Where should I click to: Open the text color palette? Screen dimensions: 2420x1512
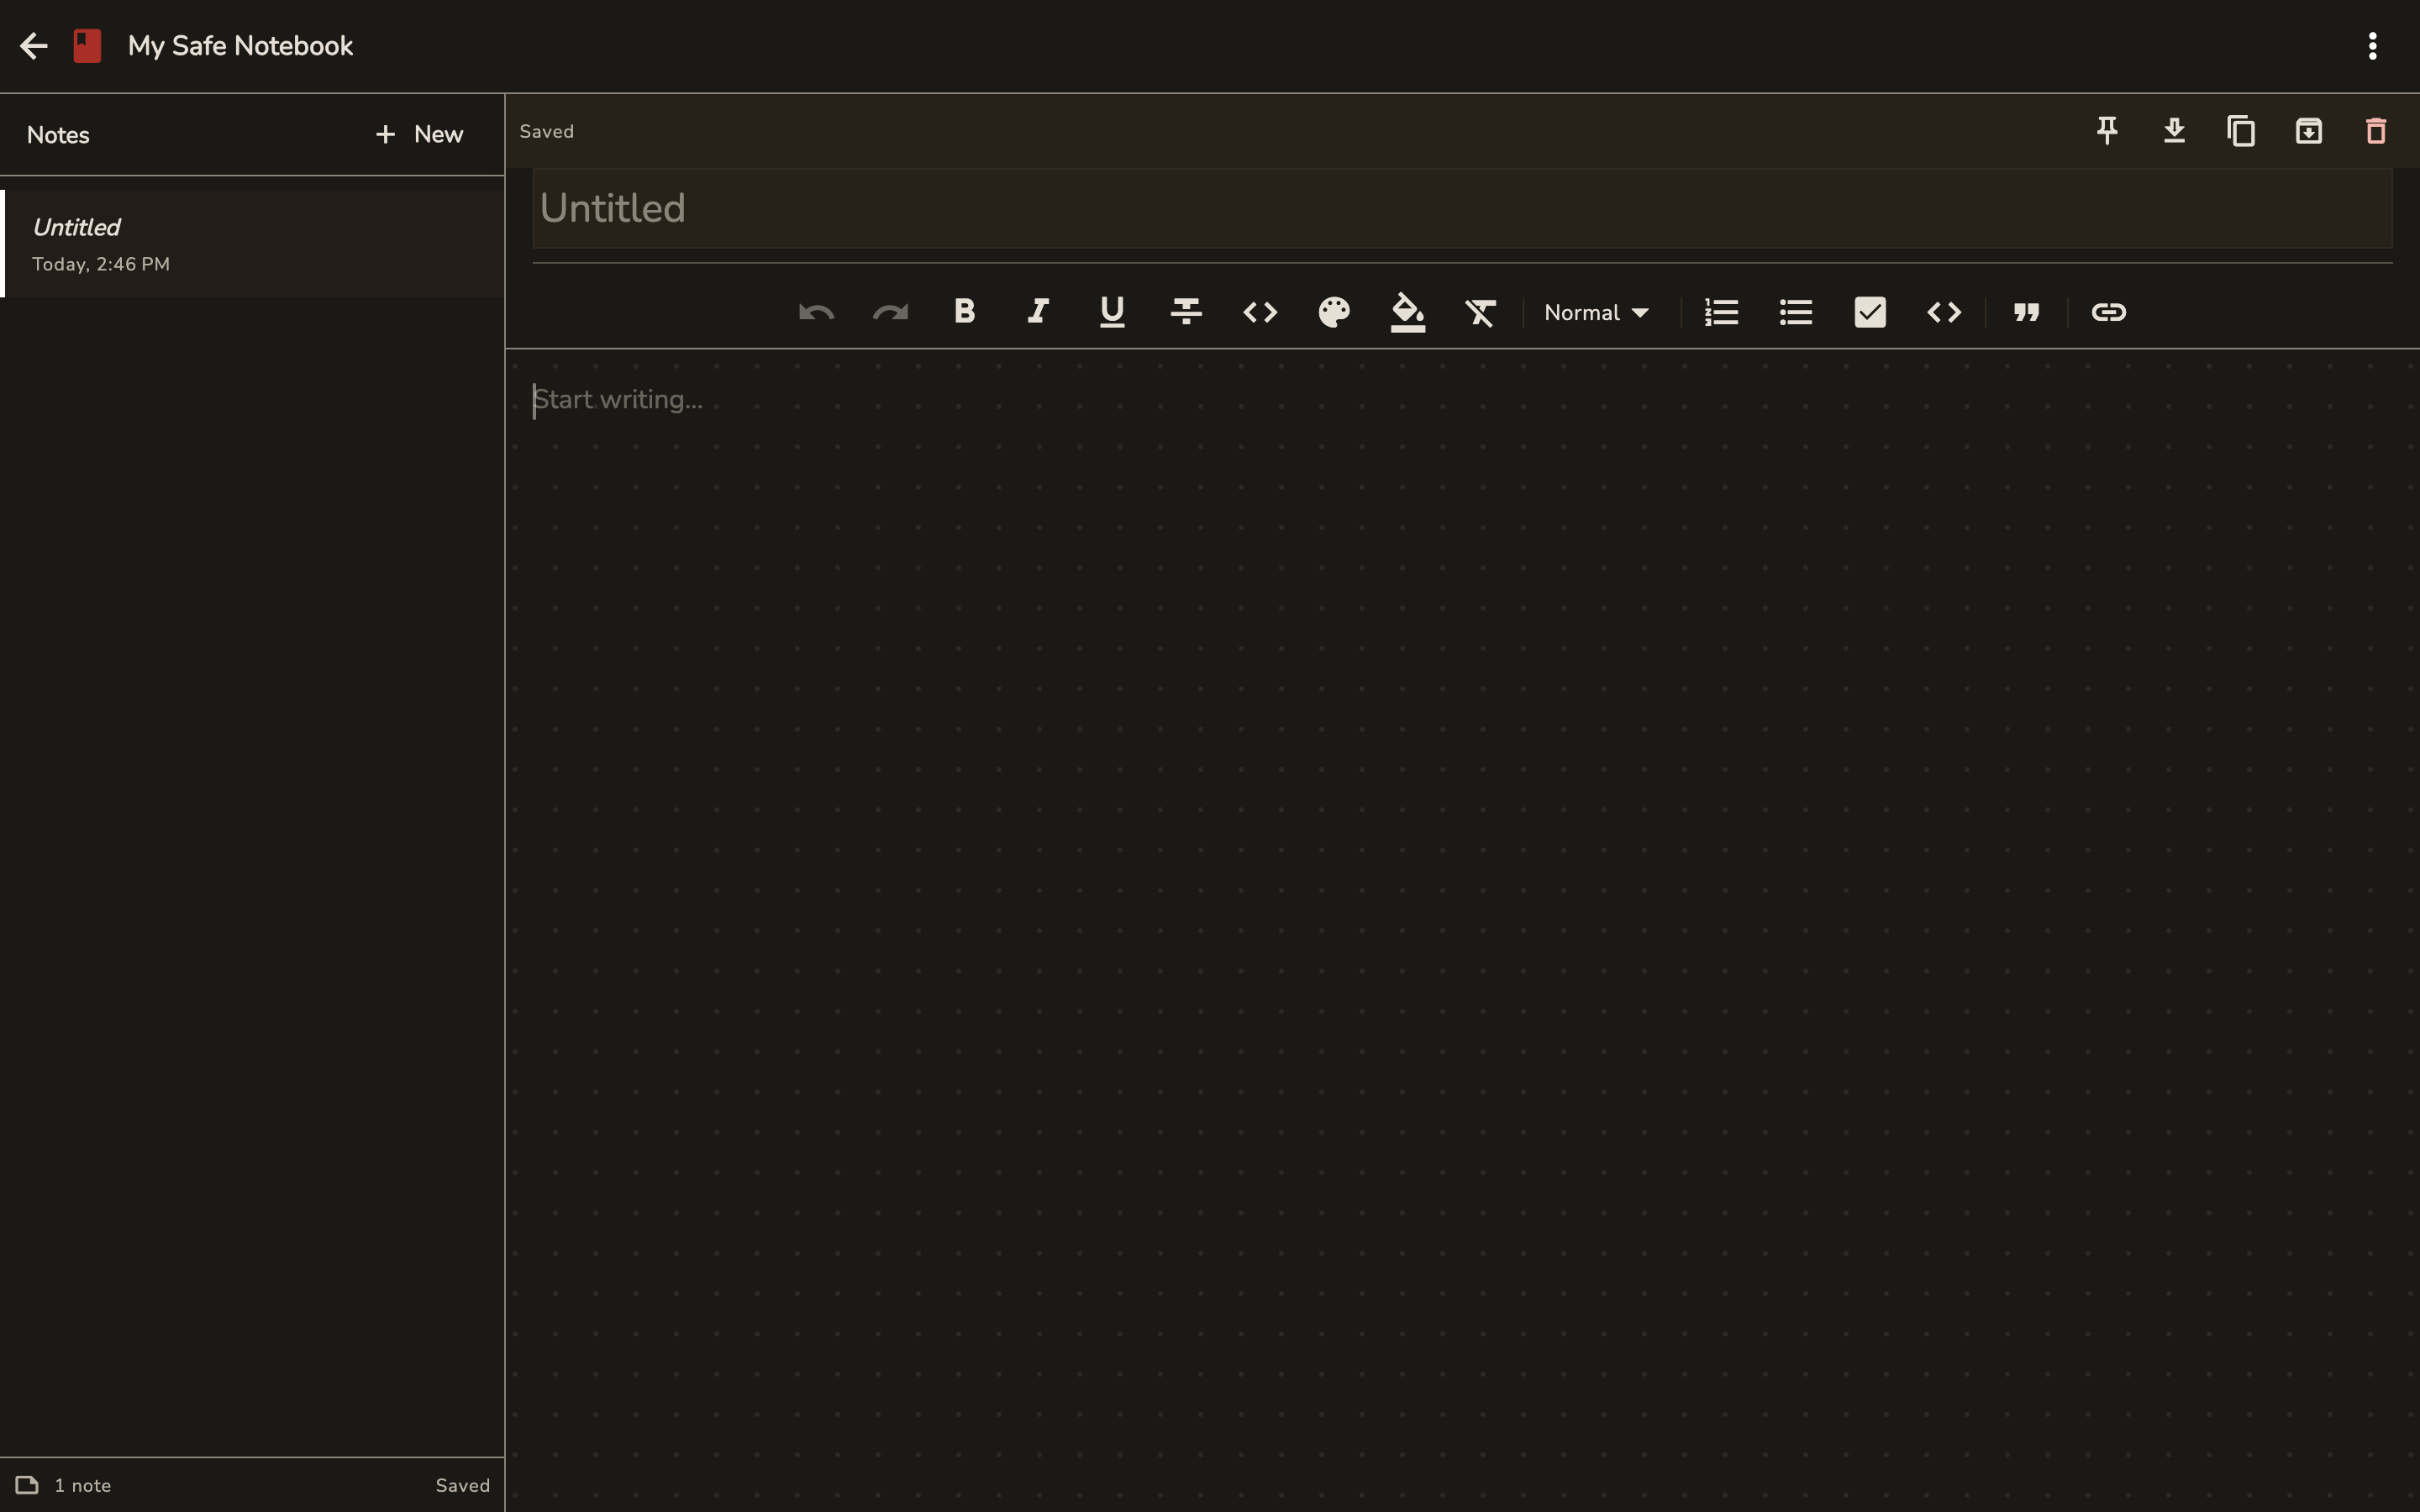[x=1334, y=312]
